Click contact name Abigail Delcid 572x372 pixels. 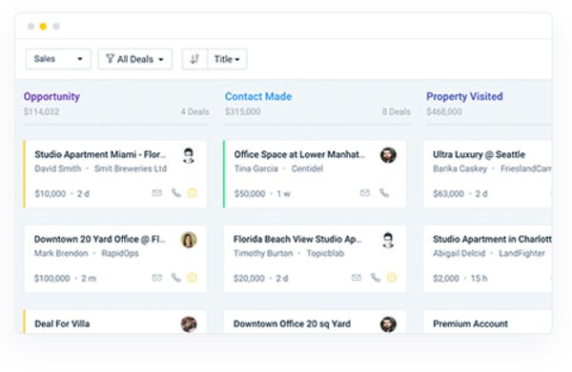pyautogui.click(x=459, y=253)
